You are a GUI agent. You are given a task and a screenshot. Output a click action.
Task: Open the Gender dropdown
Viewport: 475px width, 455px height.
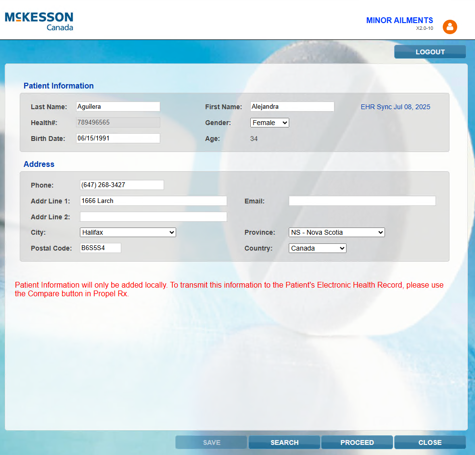270,123
